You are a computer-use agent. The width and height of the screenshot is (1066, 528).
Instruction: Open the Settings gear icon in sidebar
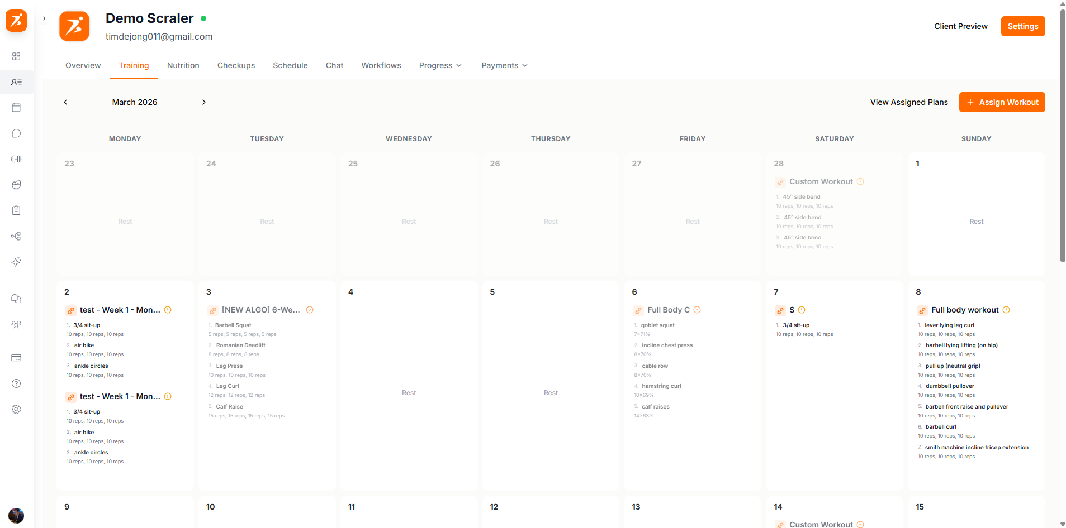tap(16, 409)
